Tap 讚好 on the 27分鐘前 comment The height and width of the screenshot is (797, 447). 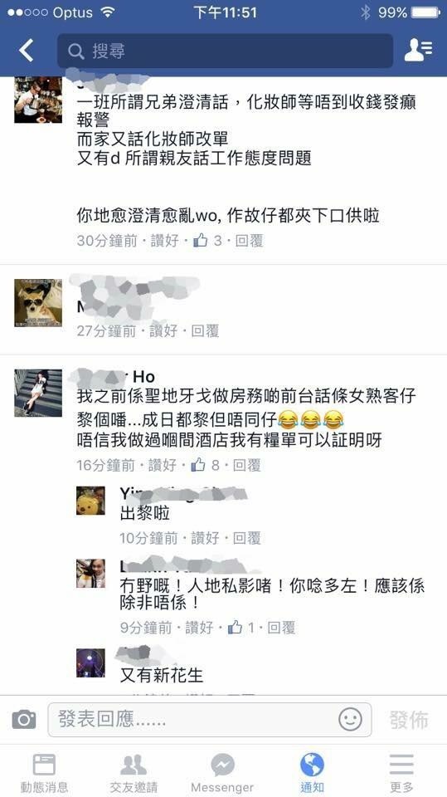163,331
